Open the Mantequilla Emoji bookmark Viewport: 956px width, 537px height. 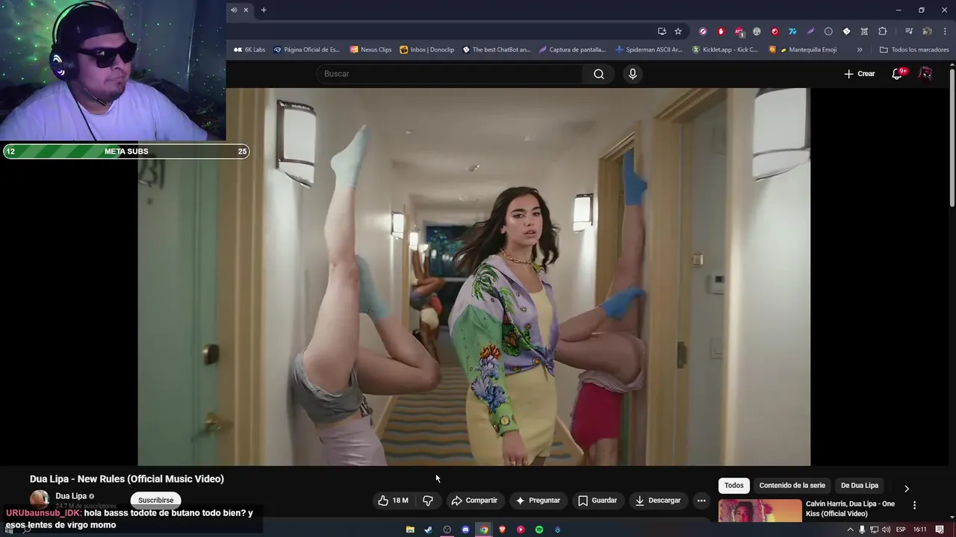[x=803, y=50]
